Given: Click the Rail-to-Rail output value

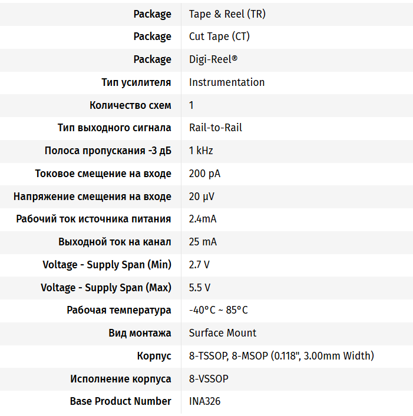Looking at the screenshot, I should point(215,128).
